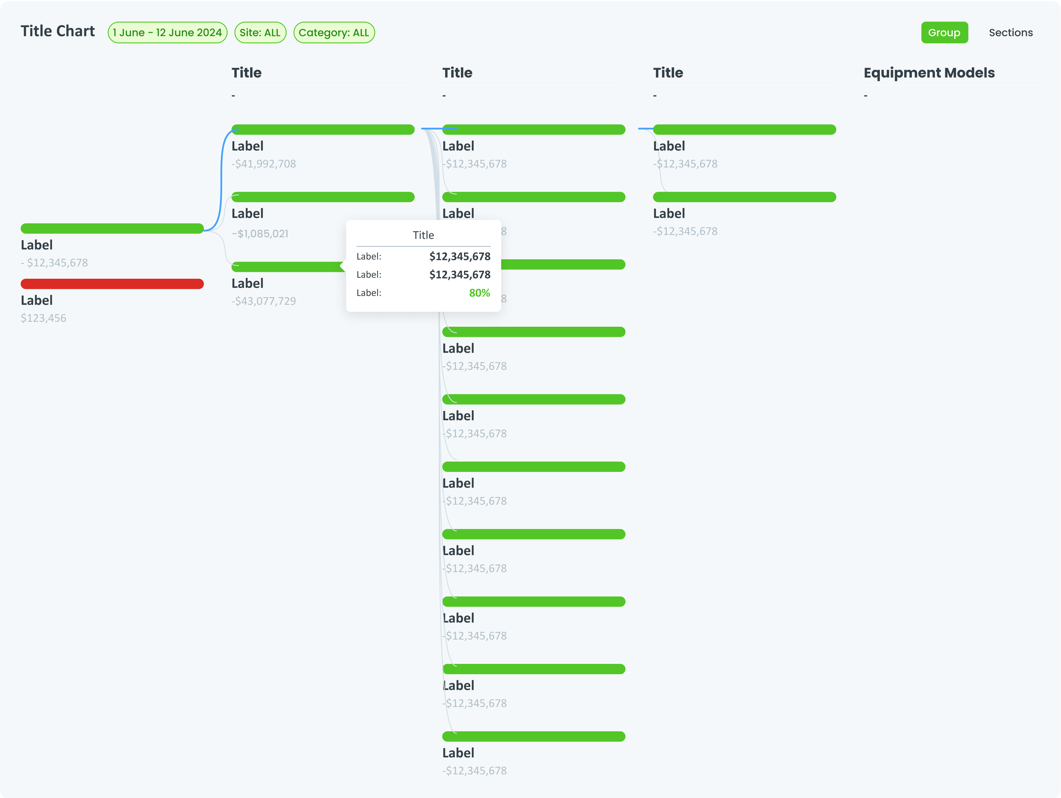Click the Equipment Models column header
The height and width of the screenshot is (798, 1061).
click(x=929, y=73)
